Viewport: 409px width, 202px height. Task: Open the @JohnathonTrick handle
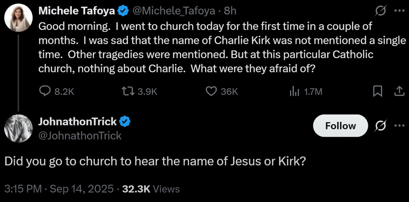point(79,136)
